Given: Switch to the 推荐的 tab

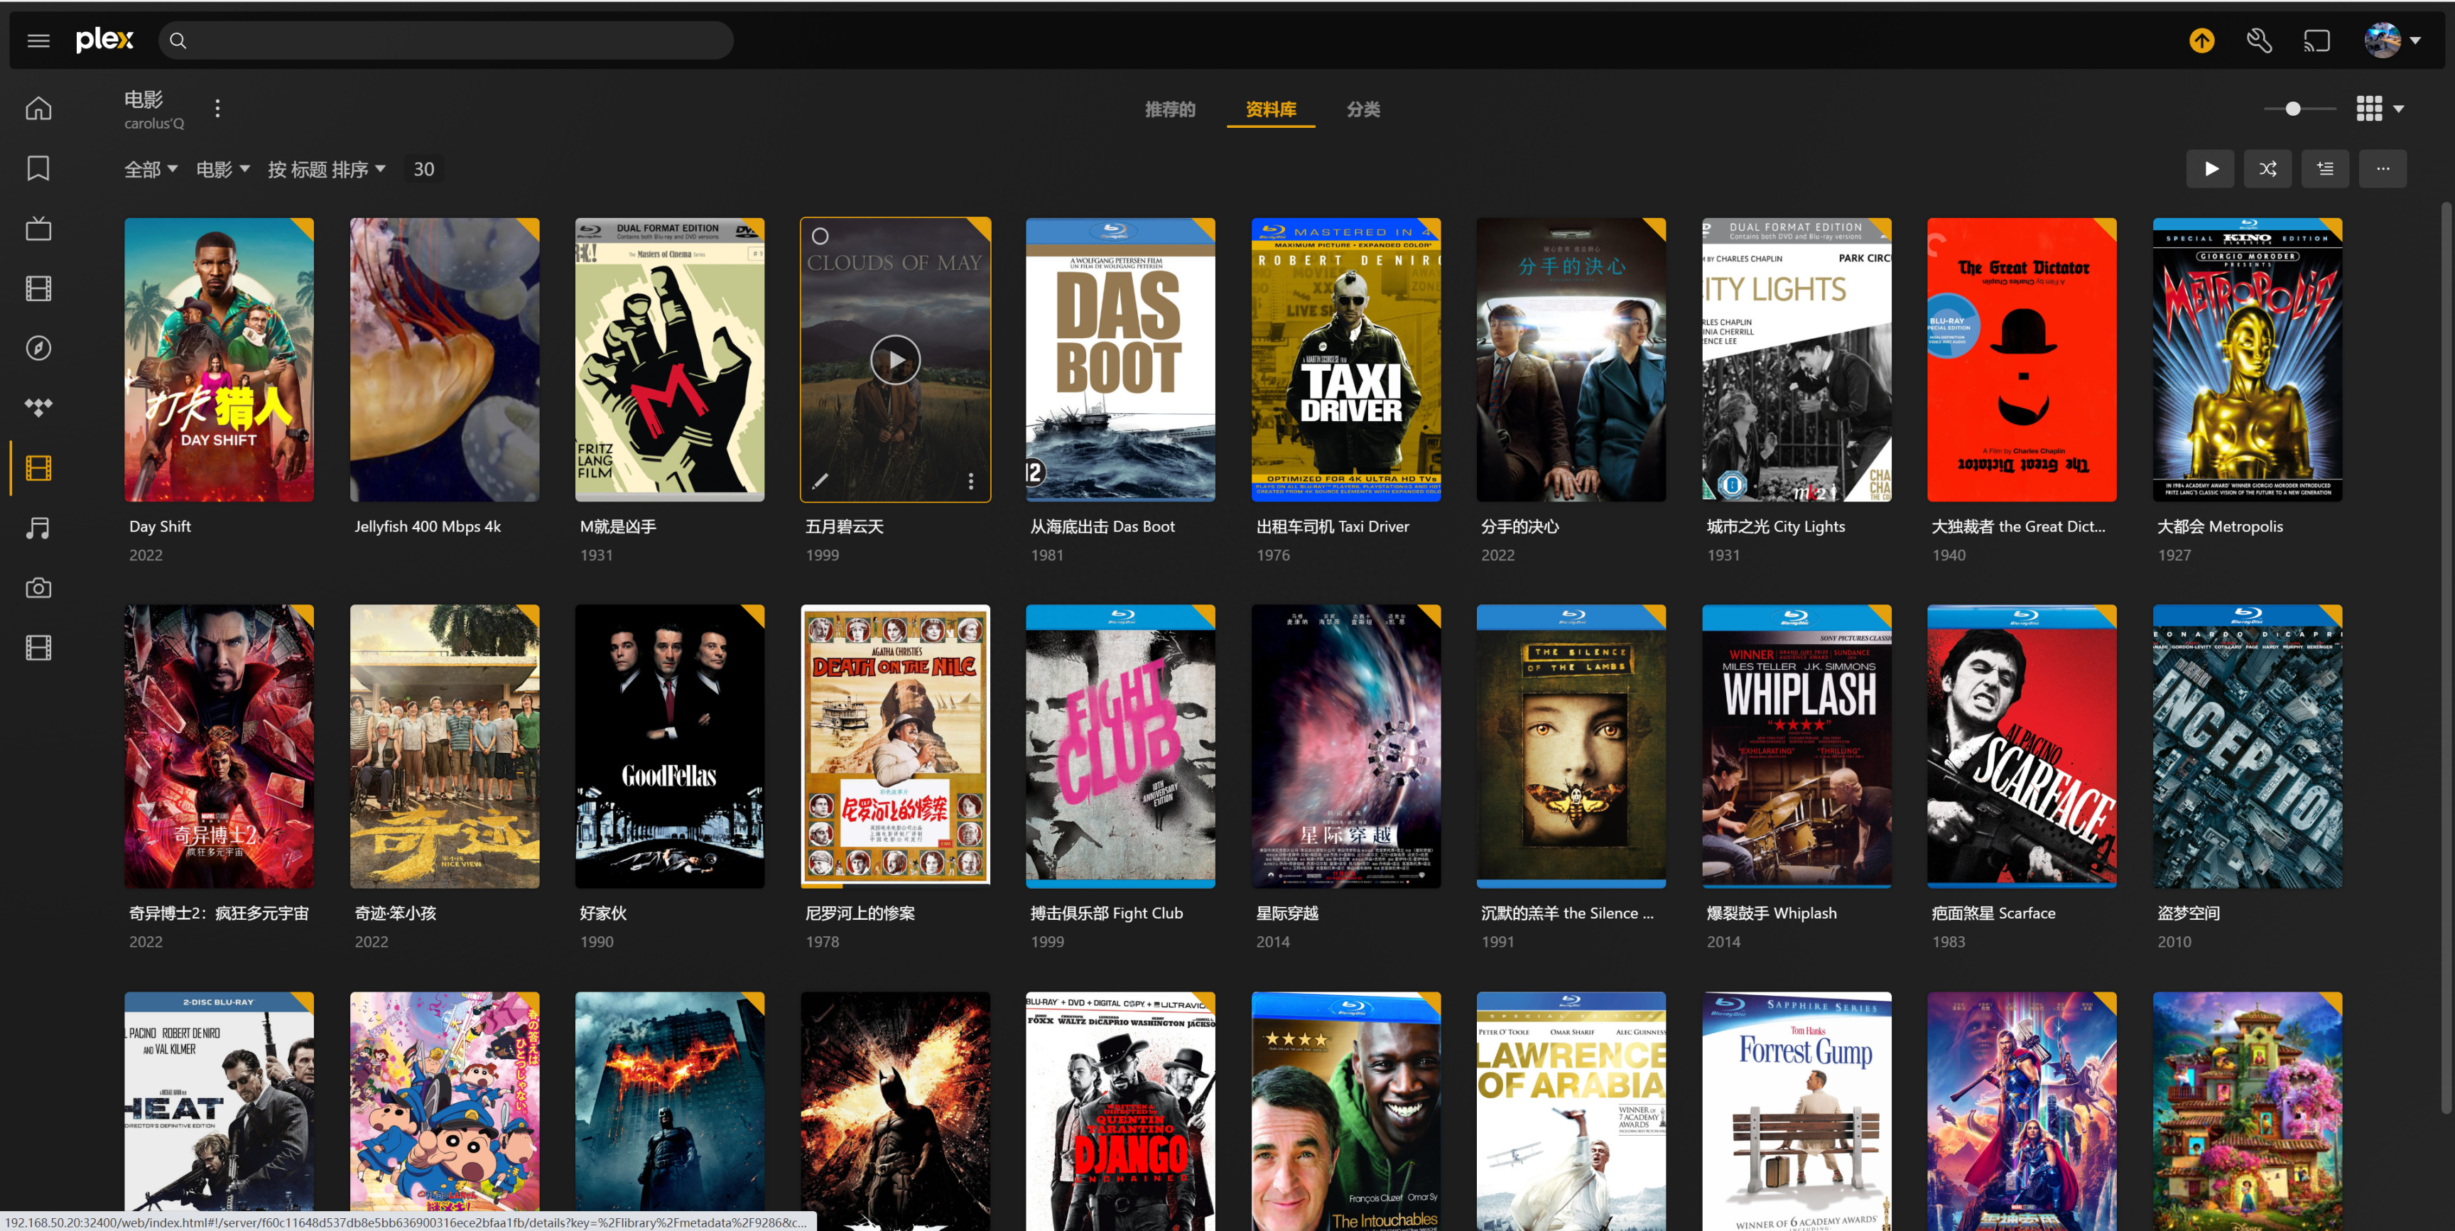Looking at the screenshot, I should pyautogui.click(x=1169, y=109).
